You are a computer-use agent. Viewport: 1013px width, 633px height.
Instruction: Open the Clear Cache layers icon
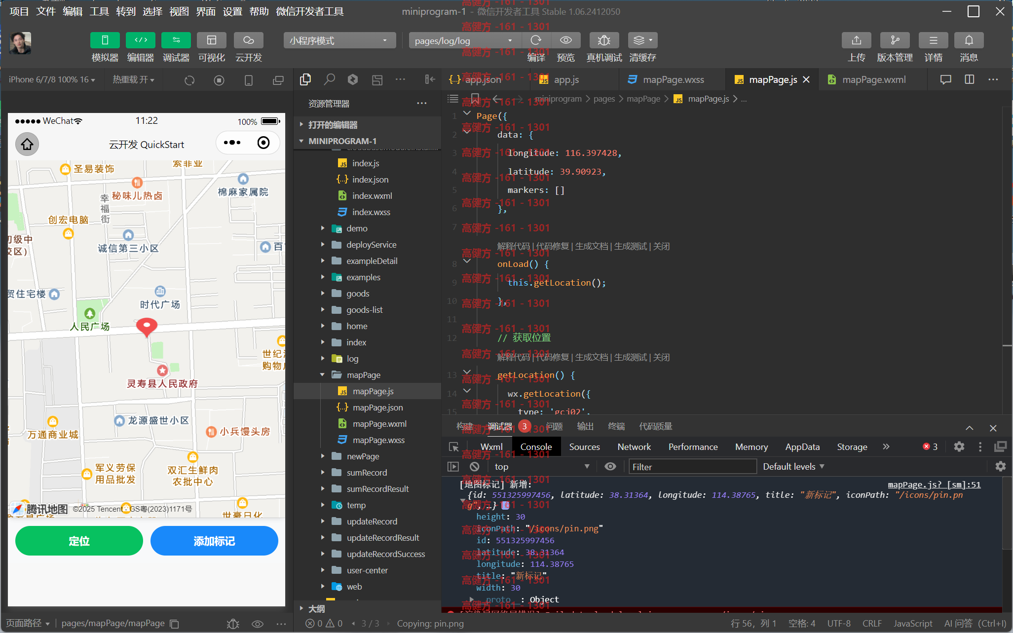click(x=642, y=40)
